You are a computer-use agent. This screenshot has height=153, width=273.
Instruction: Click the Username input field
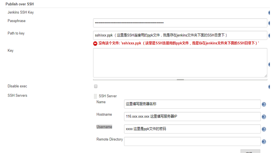coord(192,129)
